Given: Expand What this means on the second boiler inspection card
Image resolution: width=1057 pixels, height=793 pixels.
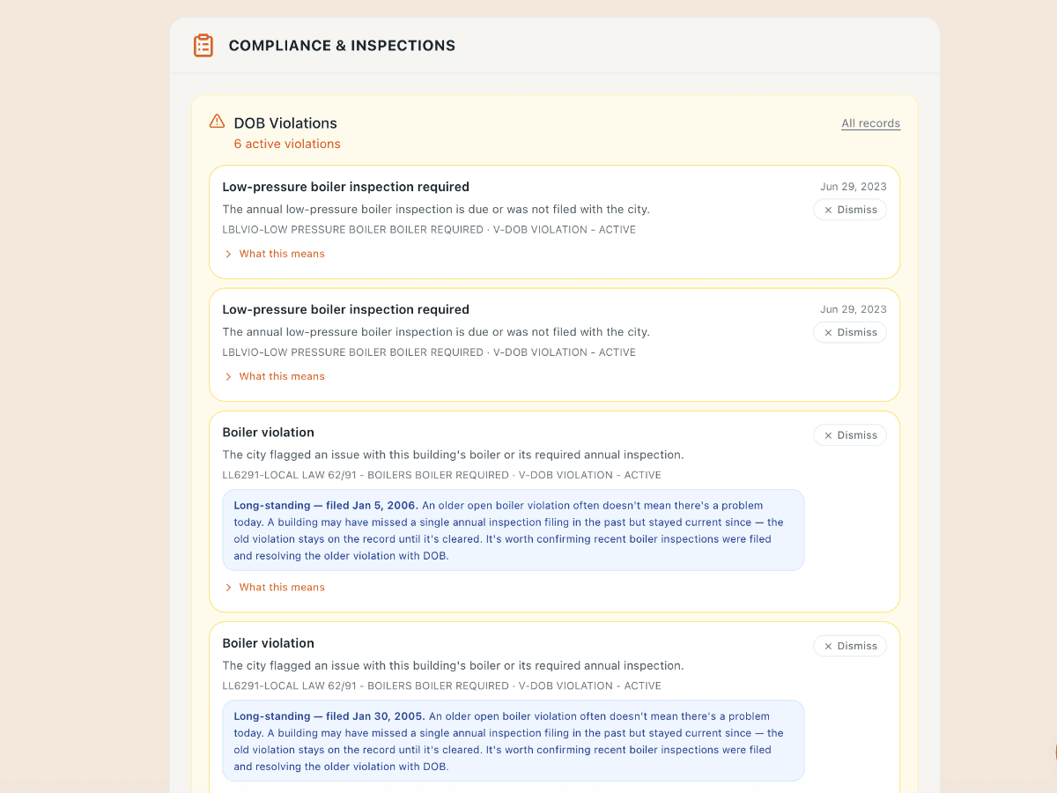Looking at the screenshot, I should 274,376.
